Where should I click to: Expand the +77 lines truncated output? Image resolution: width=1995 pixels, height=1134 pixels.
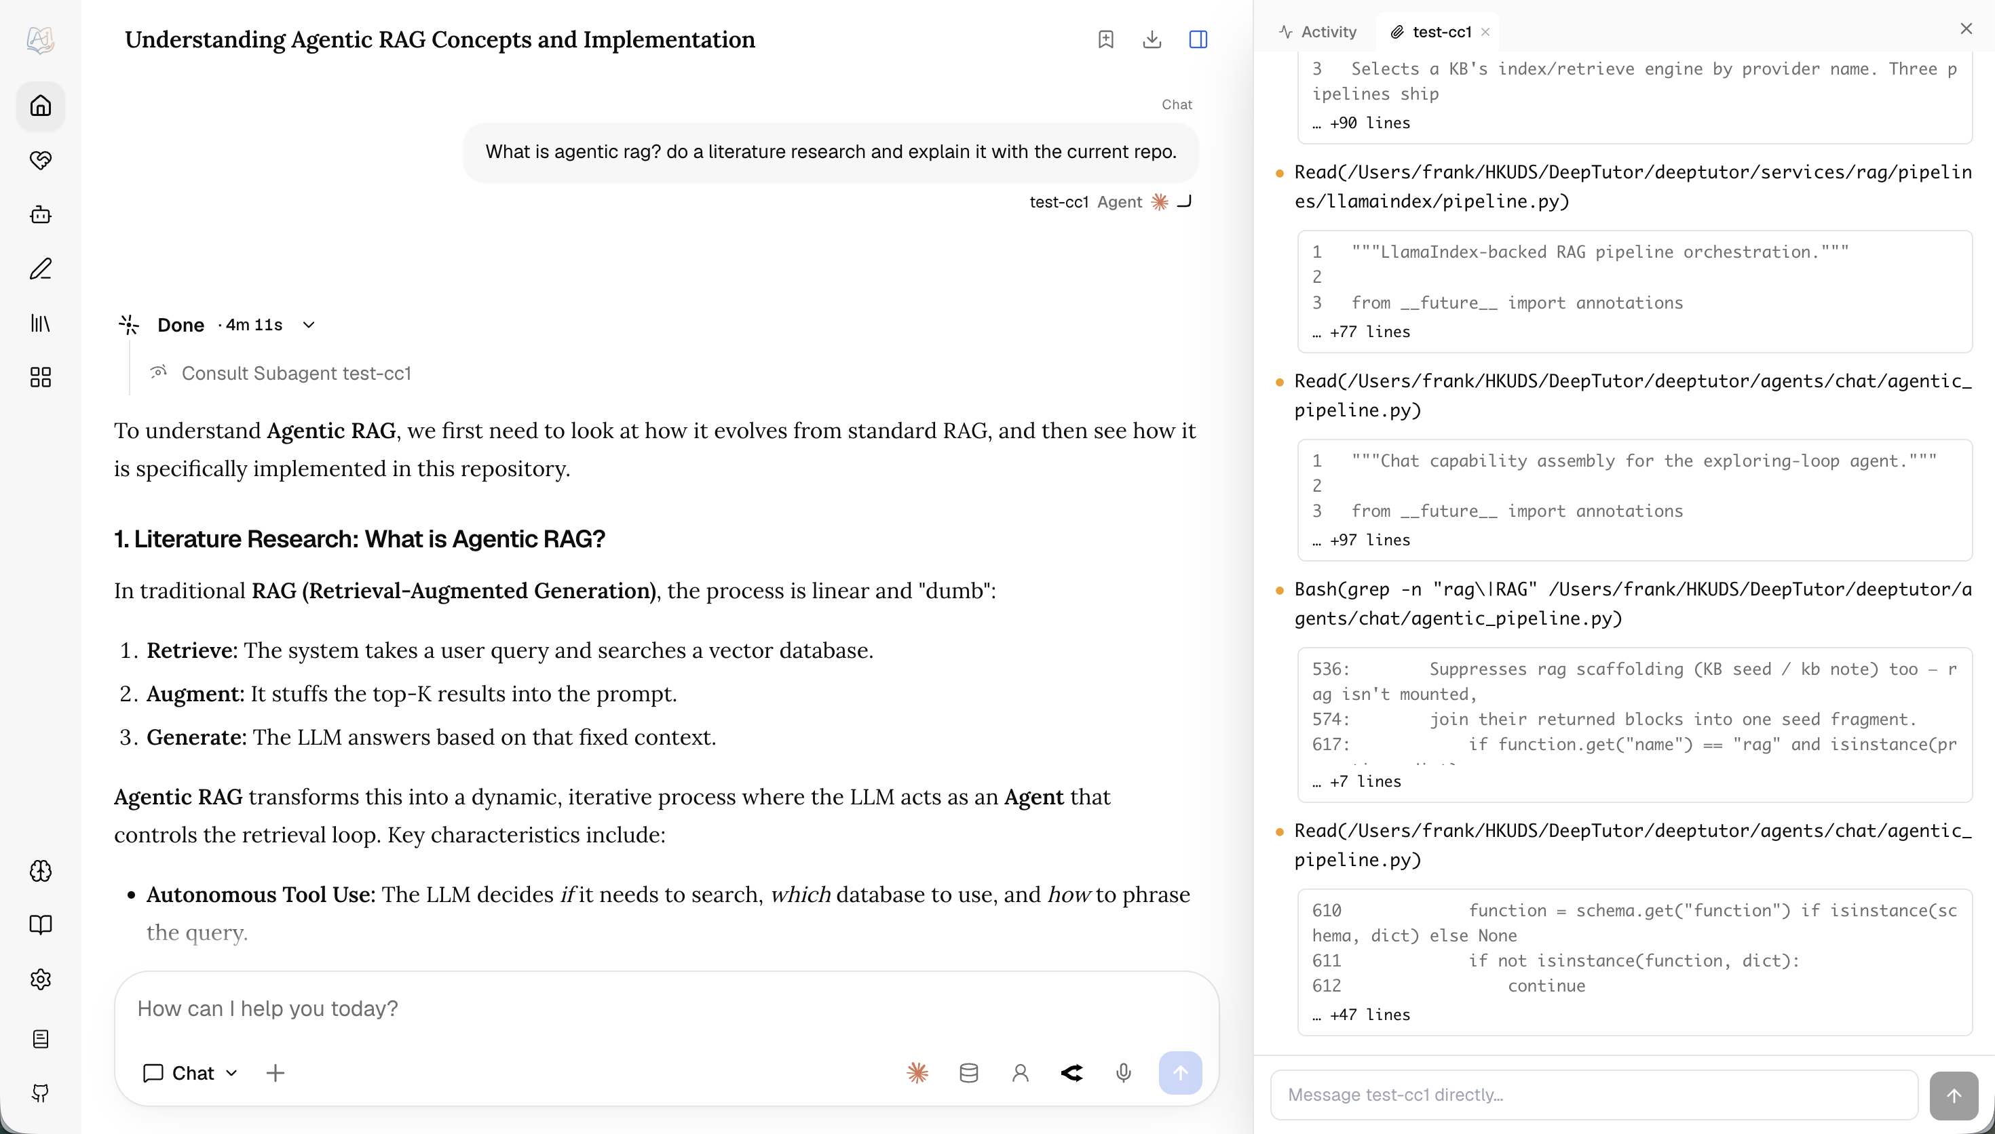click(1361, 332)
